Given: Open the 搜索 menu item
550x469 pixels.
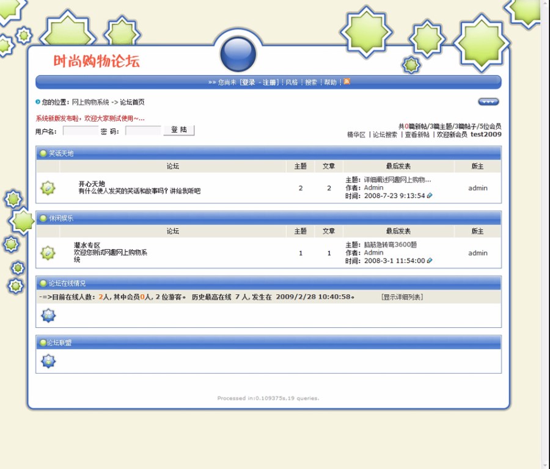Looking at the screenshot, I should [311, 82].
